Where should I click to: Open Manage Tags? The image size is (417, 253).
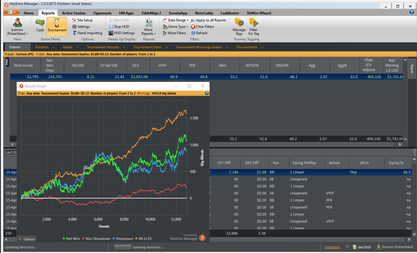tap(239, 26)
